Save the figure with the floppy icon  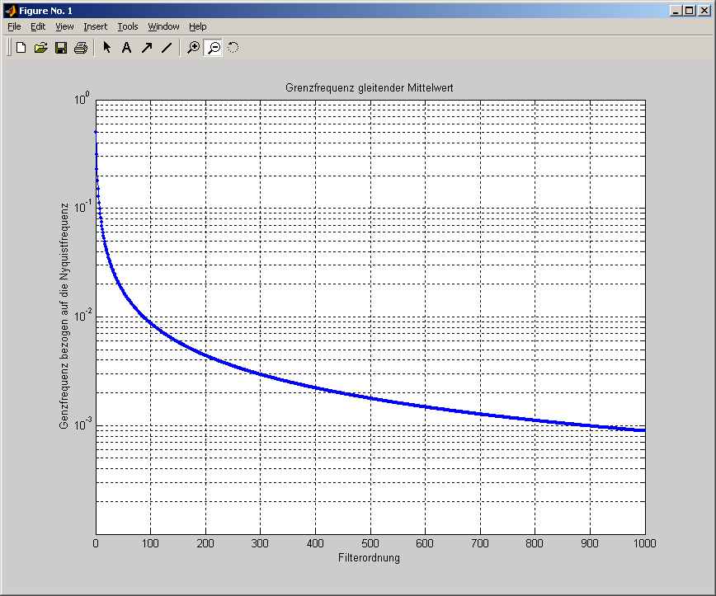61,48
